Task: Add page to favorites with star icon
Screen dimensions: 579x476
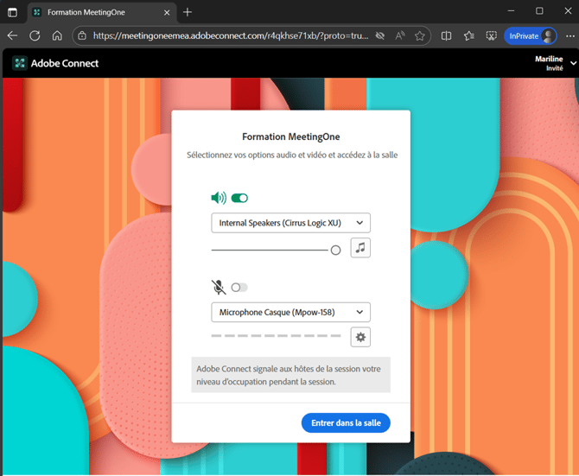Action: click(419, 35)
